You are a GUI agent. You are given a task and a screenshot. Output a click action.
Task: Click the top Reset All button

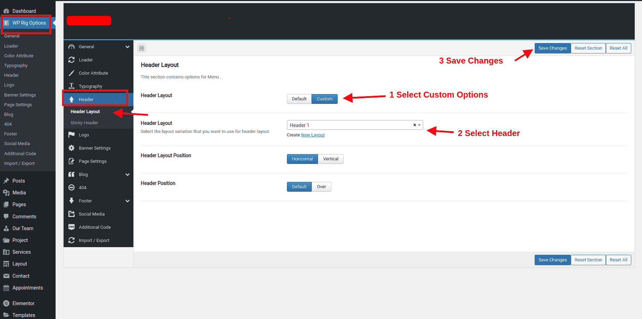point(618,48)
